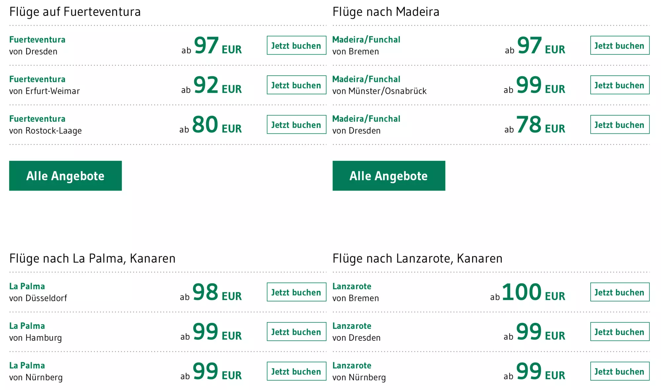Open the Fuerteventura link for Dresden departure
661x390 pixels.
(x=37, y=40)
